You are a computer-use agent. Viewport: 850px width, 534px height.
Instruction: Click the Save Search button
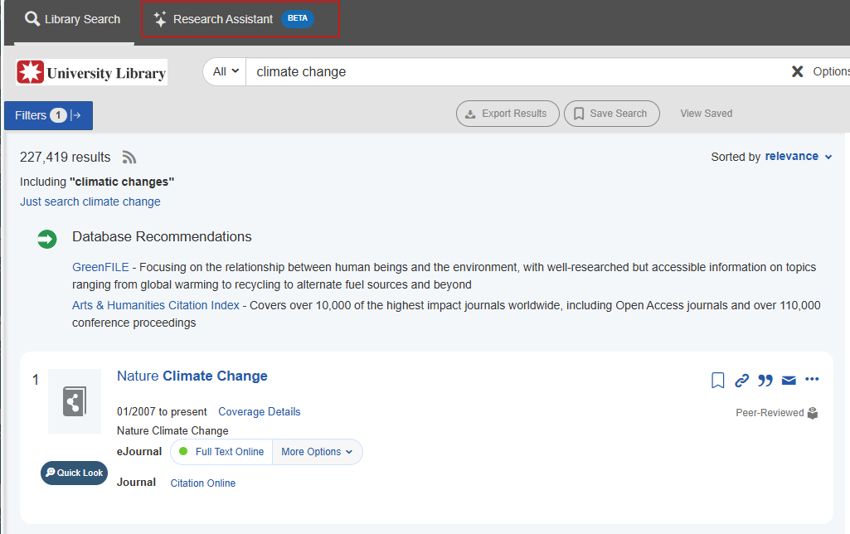(611, 114)
